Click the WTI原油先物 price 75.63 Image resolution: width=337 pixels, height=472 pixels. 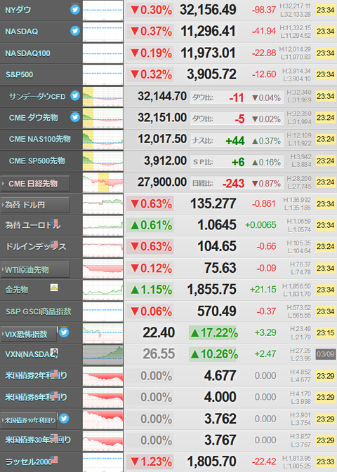220,268
